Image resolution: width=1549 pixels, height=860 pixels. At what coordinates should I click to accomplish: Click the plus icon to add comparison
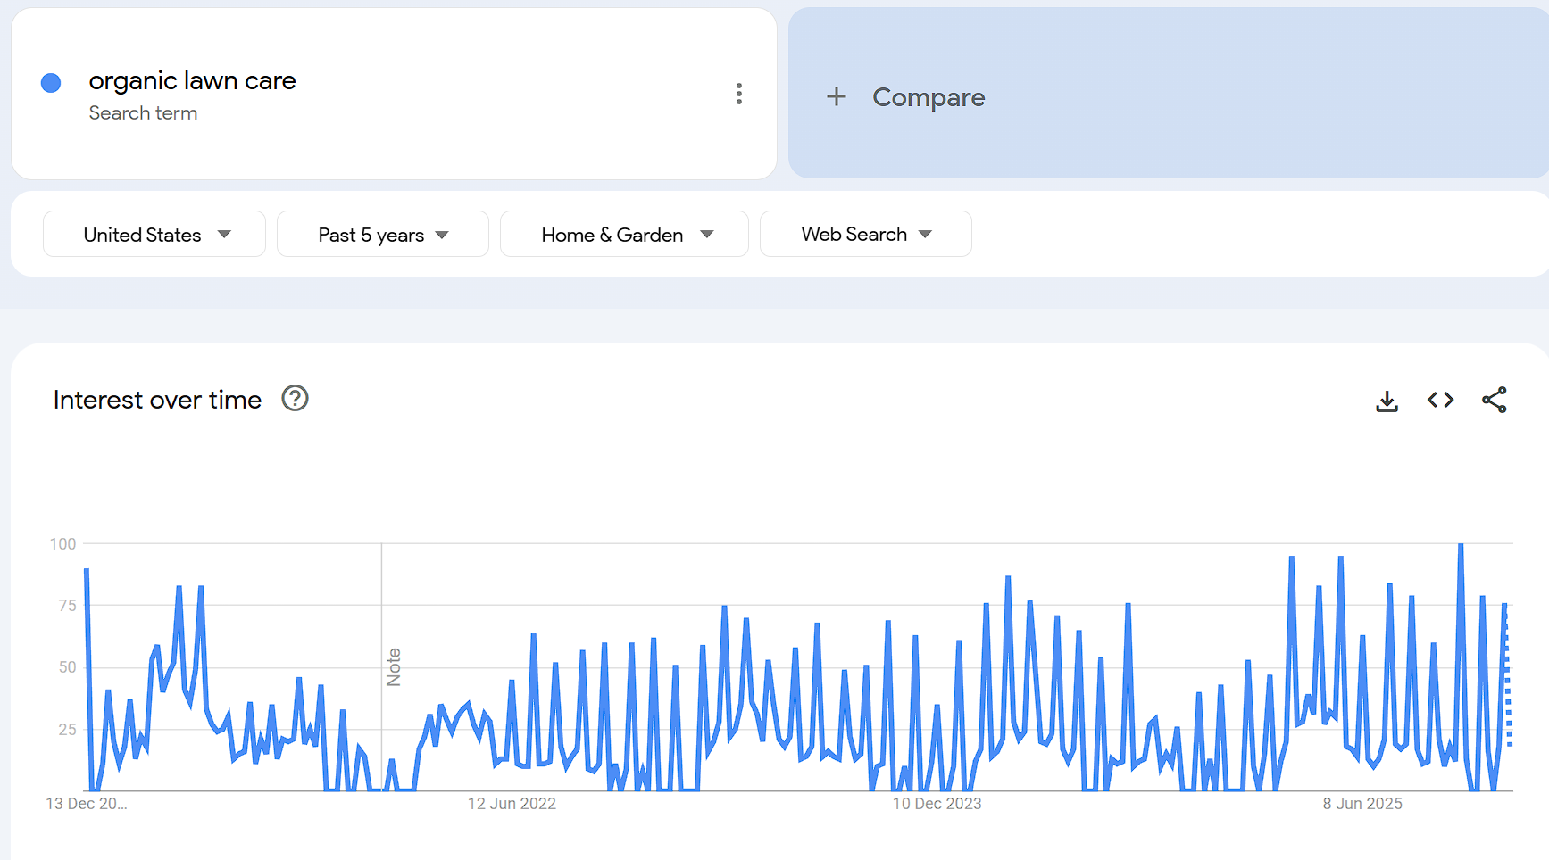pos(836,96)
